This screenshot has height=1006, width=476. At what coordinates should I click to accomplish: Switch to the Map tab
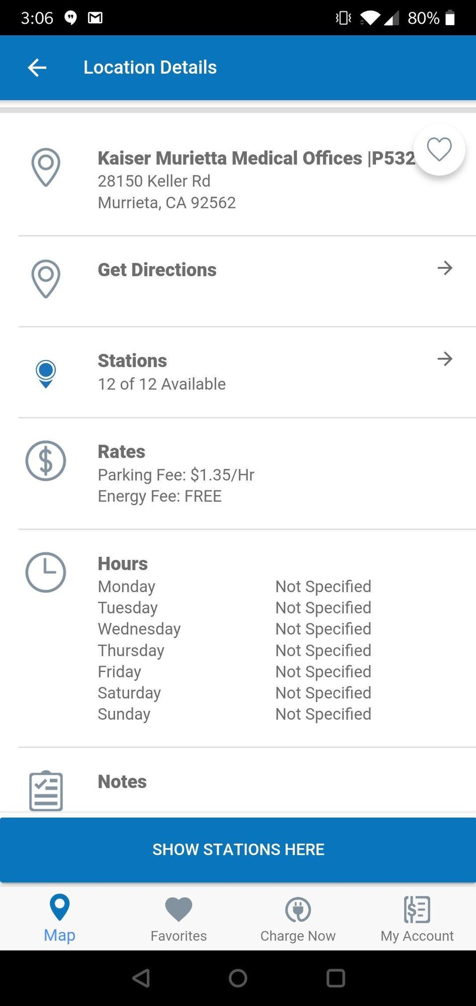point(59,918)
